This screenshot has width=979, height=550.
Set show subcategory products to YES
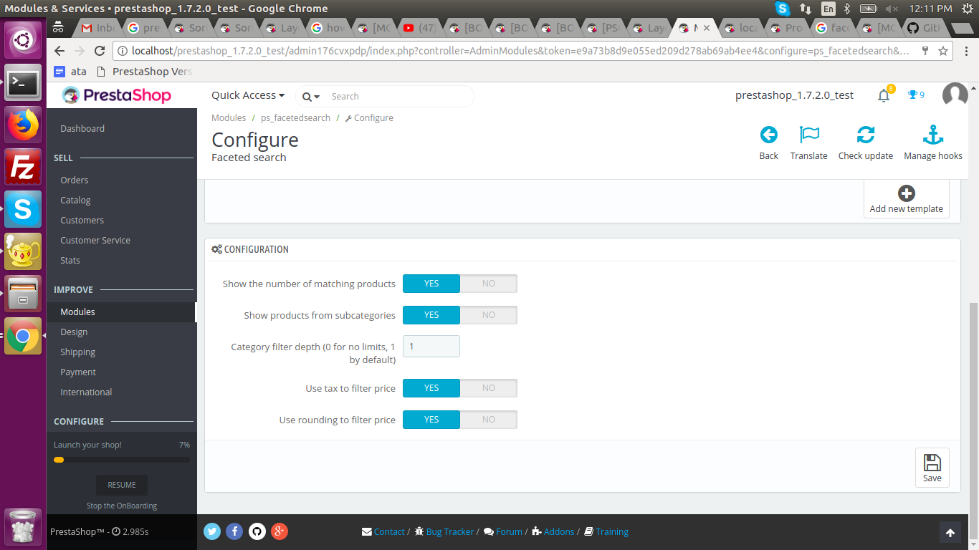point(431,315)
